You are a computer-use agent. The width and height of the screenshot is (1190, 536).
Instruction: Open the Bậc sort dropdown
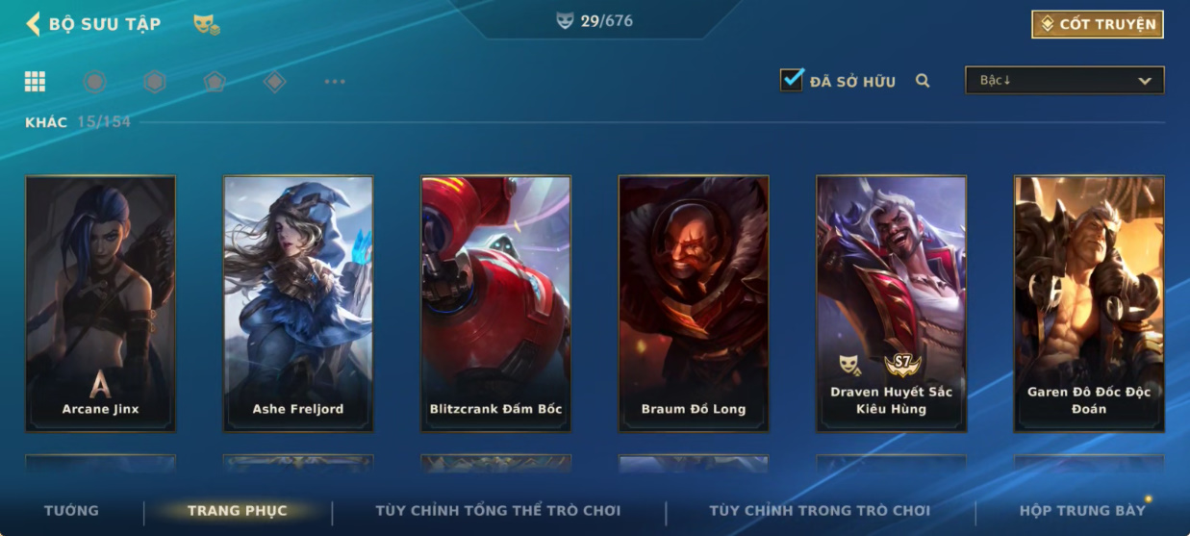1065,81
